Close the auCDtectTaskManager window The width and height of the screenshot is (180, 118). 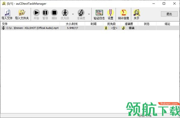pos(174,4)
